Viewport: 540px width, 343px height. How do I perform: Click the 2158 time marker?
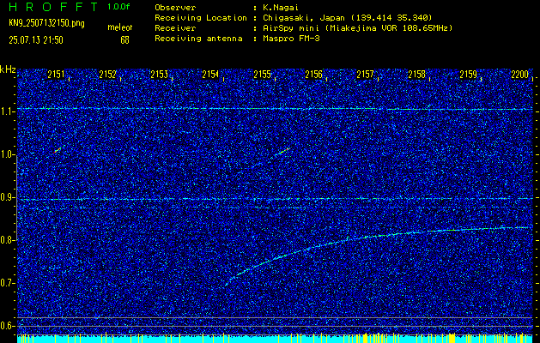click(416, 75)
